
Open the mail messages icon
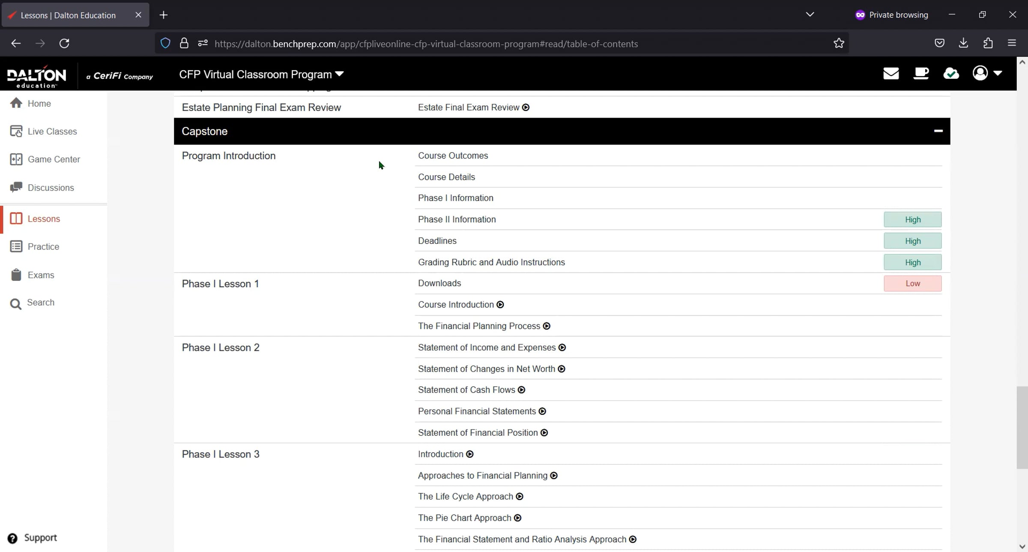(891, 74)
